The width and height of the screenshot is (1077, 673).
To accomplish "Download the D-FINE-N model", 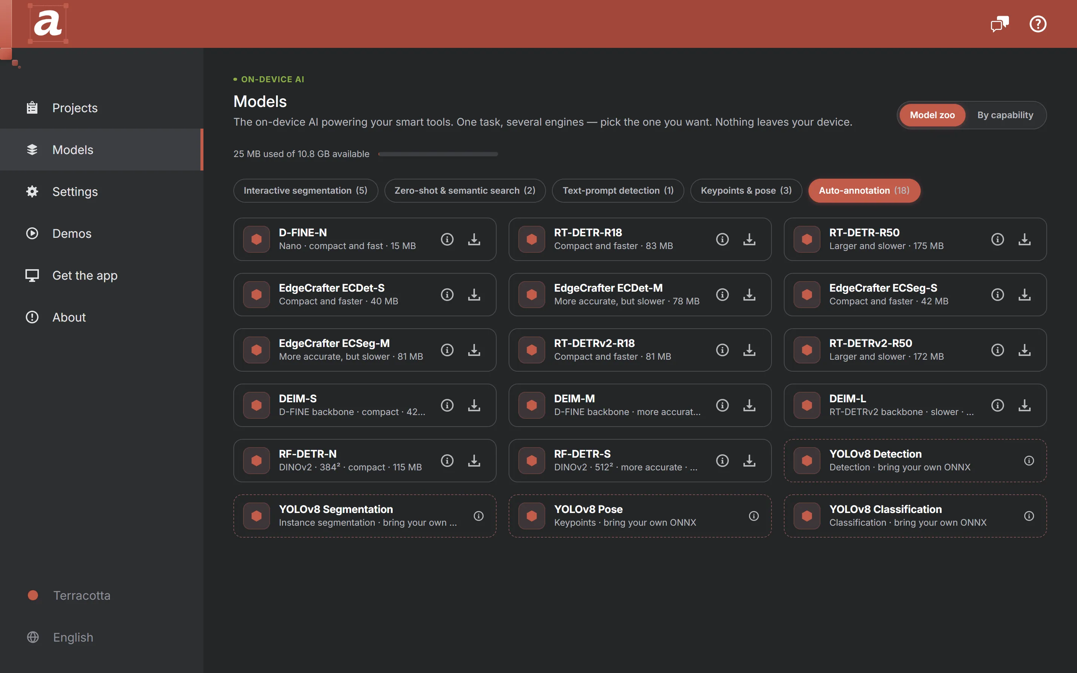I will [474, 239].
